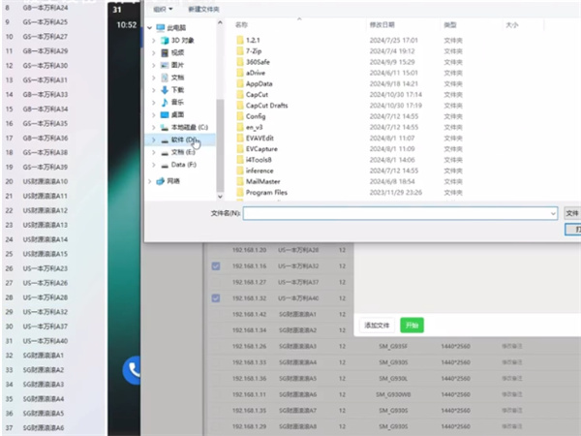Select the CapCut folder icon
581x436 pixels.
point(240,94)
